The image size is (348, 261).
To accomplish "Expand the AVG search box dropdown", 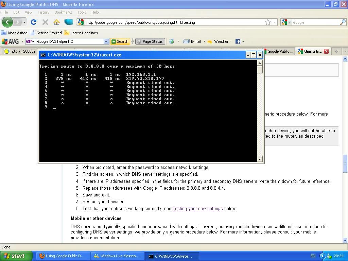I will point(106,41).
